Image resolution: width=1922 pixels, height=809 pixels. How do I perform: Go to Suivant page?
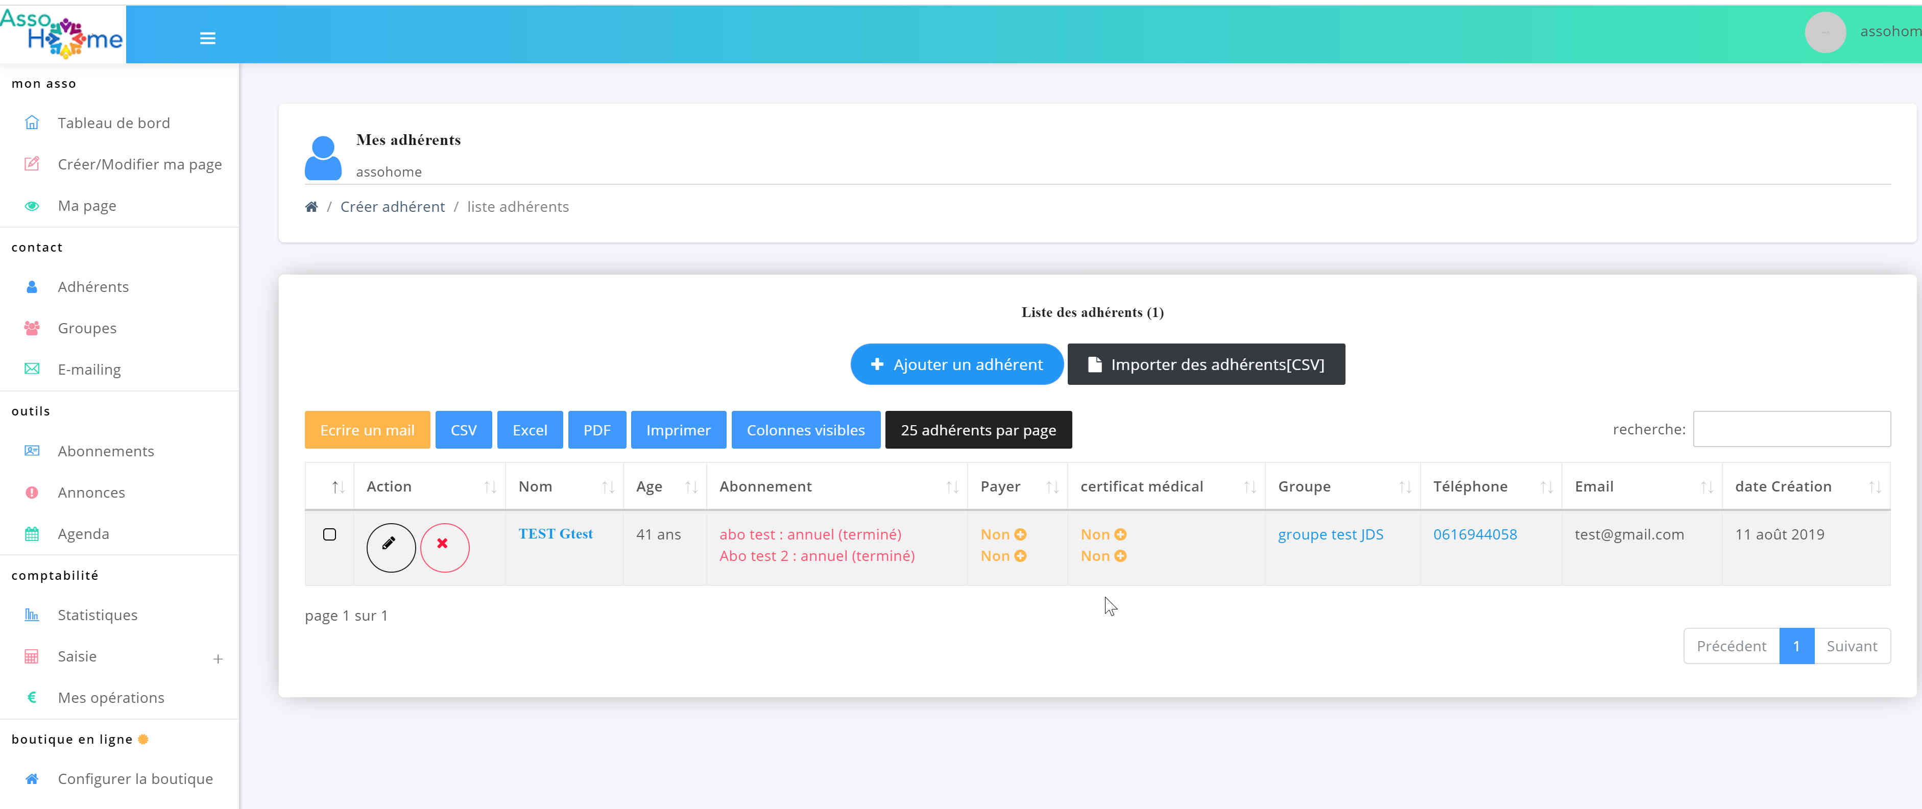(x=1852, y=646)
